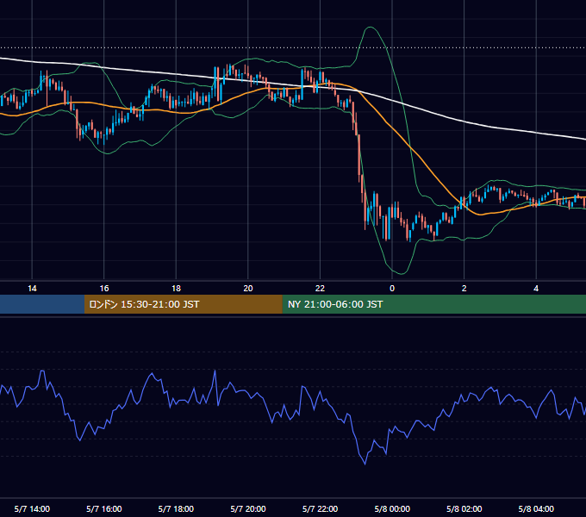
Task: Click the 14 hour axis label
Action: (32, 289)
